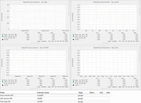Open the Apache processes by day graph
This screenshot has width=141, height=103.
(x=35, y=22)
